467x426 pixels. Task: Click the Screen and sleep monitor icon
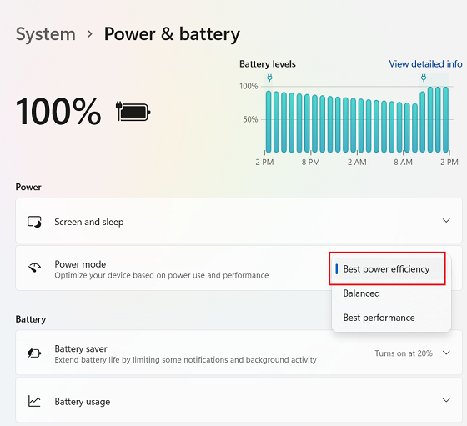34,222
